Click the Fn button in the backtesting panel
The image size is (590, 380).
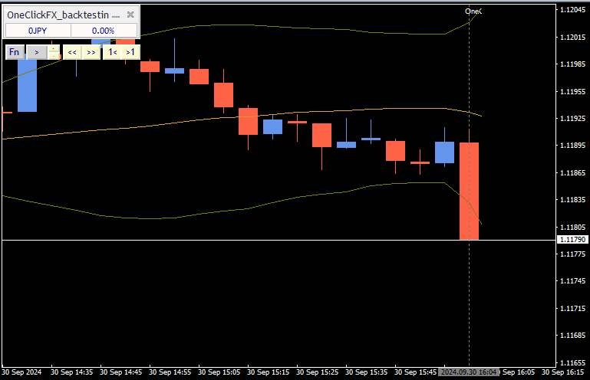(x=15, y=52)
